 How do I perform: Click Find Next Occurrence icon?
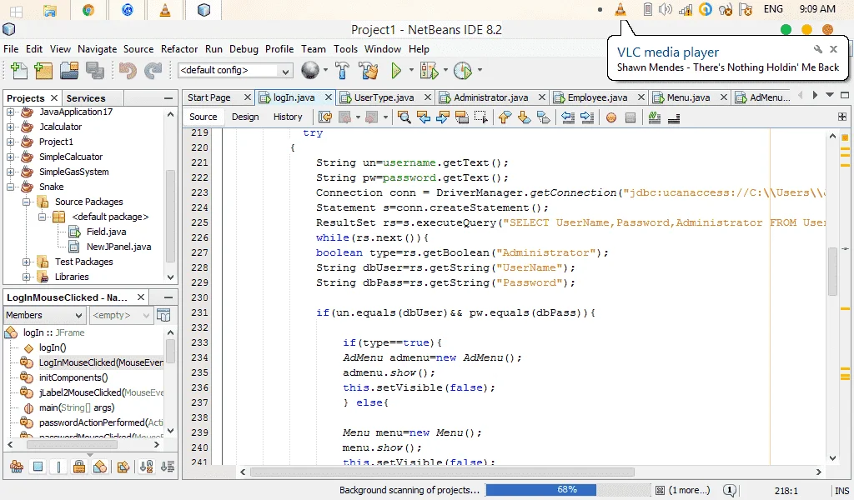coord(442,117)
